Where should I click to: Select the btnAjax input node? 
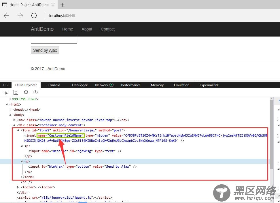82,166
